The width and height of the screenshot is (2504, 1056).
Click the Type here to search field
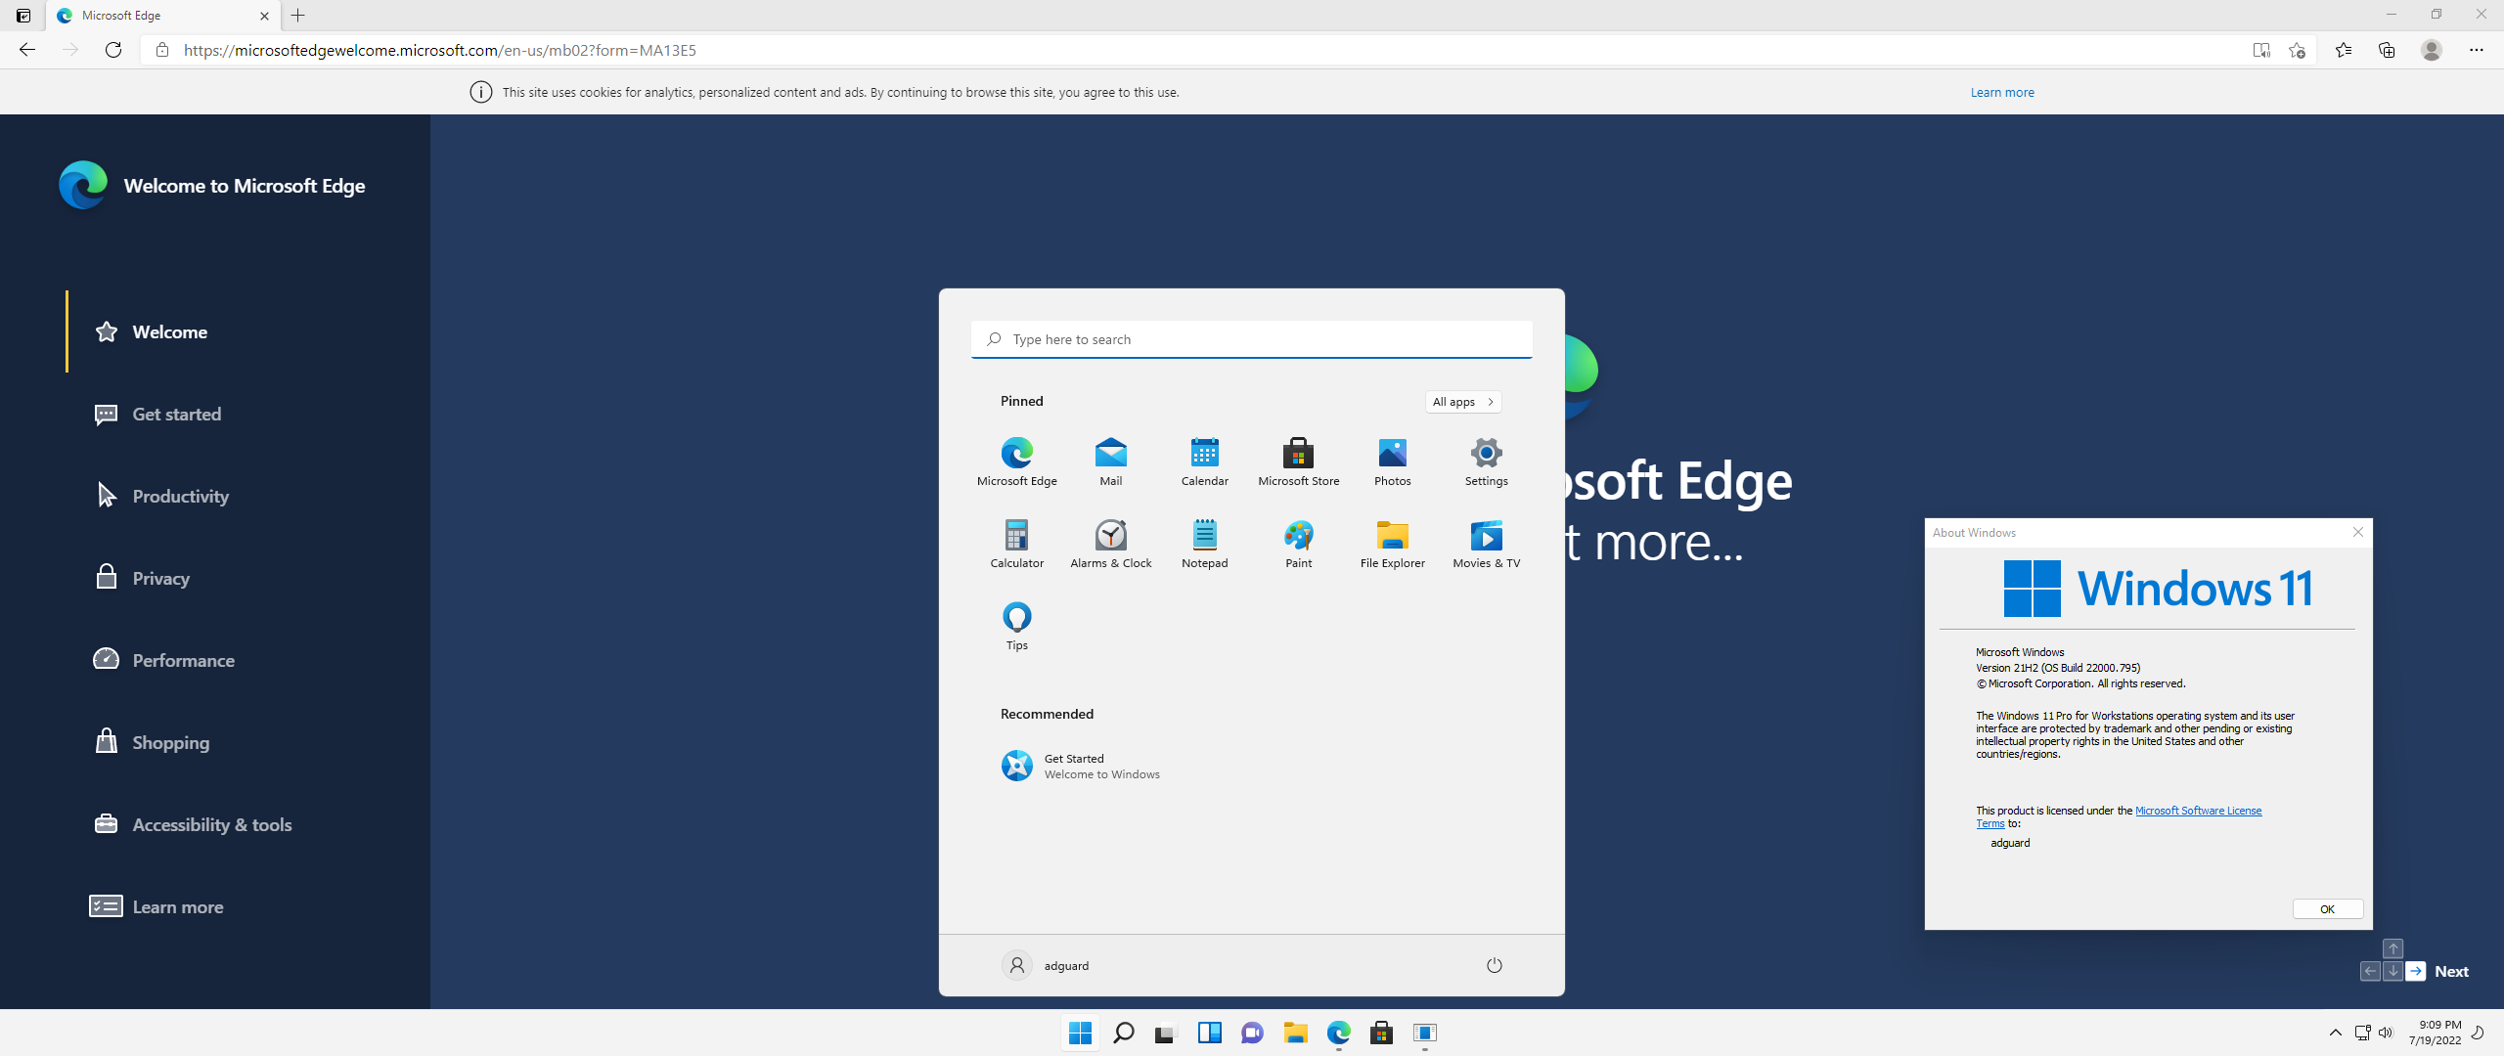[x=1251, y=339]
